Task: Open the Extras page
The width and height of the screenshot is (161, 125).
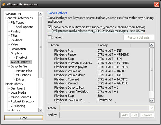Action: tap(20, 80)
